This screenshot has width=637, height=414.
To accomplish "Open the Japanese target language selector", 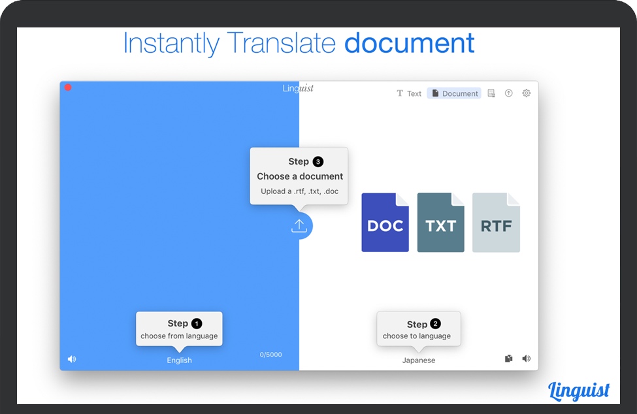I will click(418, 360).
